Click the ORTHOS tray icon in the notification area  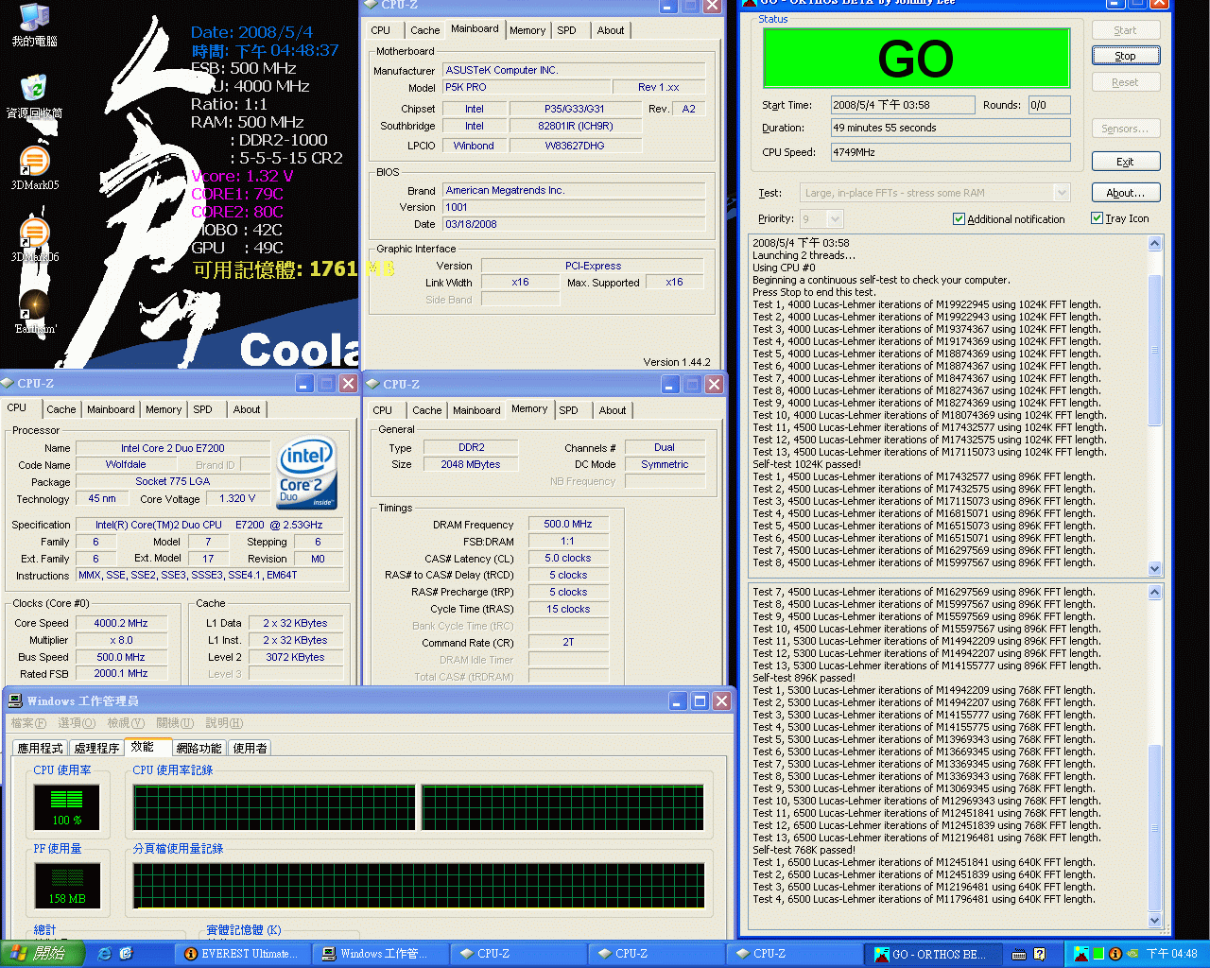coord(1080,954)
